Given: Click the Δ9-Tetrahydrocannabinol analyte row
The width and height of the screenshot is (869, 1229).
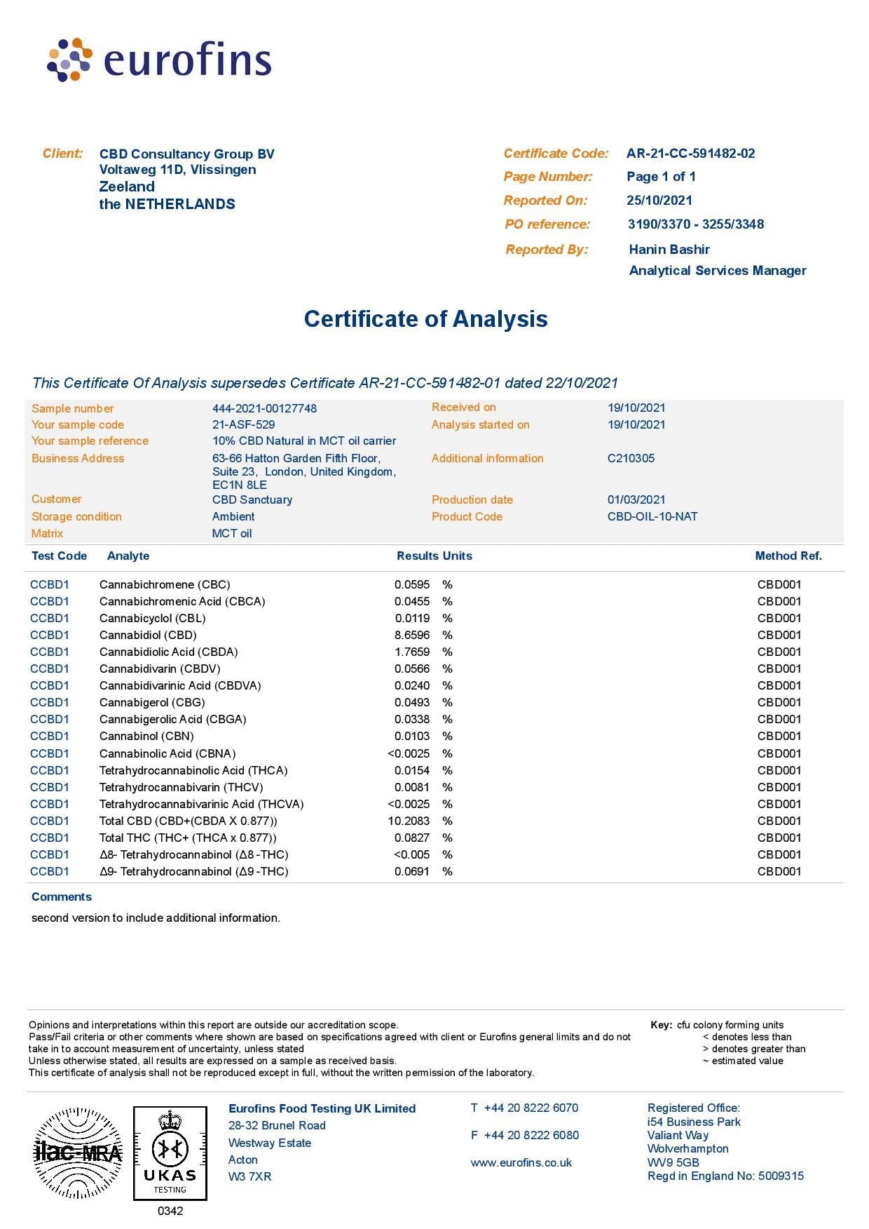Looking at the screenshot, I should point(193,871).
